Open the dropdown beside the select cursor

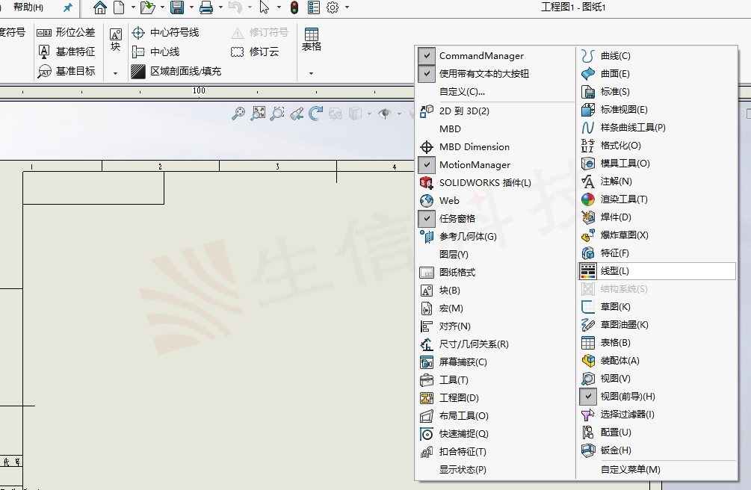tap(279, 7)
